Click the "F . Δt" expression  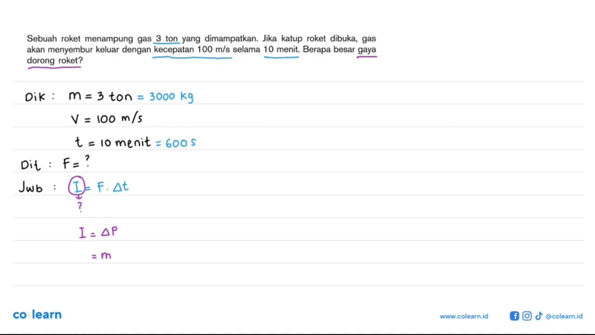click(112, 187)
